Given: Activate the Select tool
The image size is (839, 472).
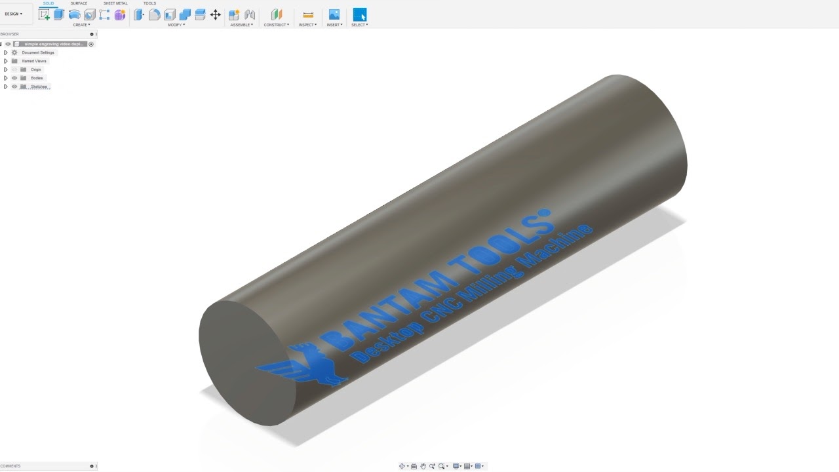Looking at the screenshot, I should (360, 14).
